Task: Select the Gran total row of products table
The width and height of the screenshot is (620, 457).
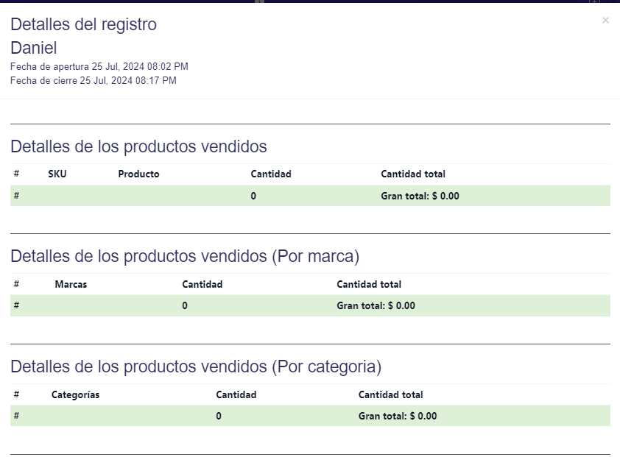Action: point(309,196)
